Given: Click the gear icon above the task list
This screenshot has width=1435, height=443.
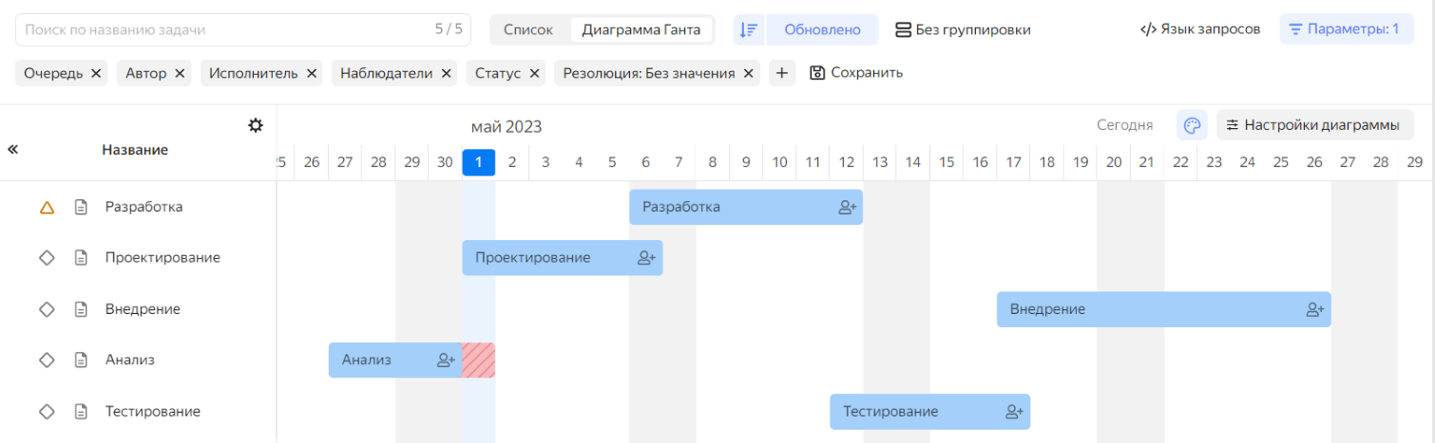Looking at the screenshot, I should coord(256,125).
